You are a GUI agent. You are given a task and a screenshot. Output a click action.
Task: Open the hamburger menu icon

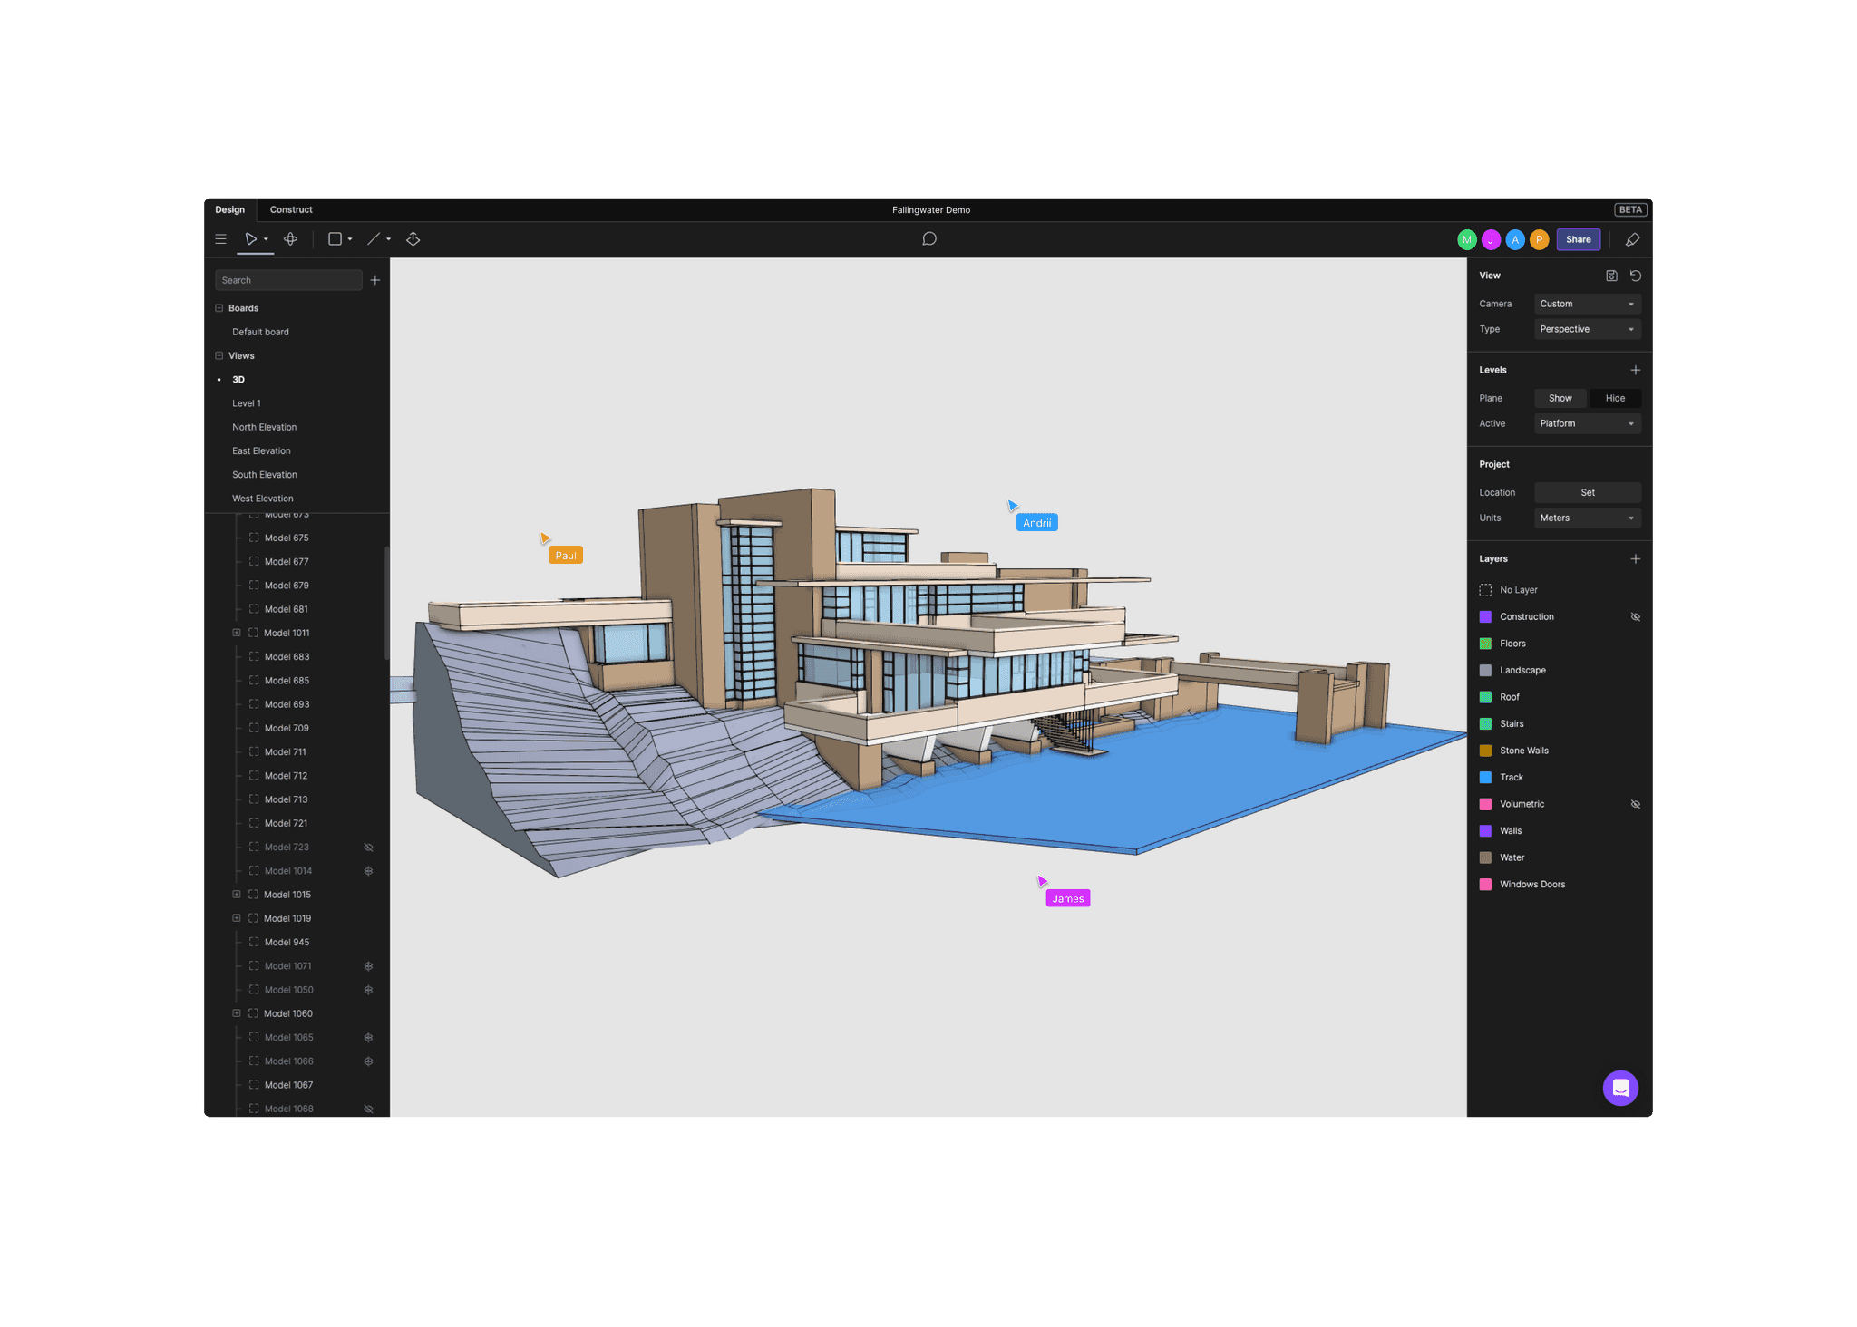pos(220,239)
